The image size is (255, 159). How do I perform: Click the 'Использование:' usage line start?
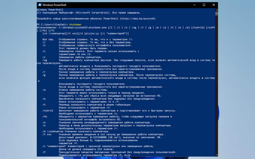(x=47, y=28)
